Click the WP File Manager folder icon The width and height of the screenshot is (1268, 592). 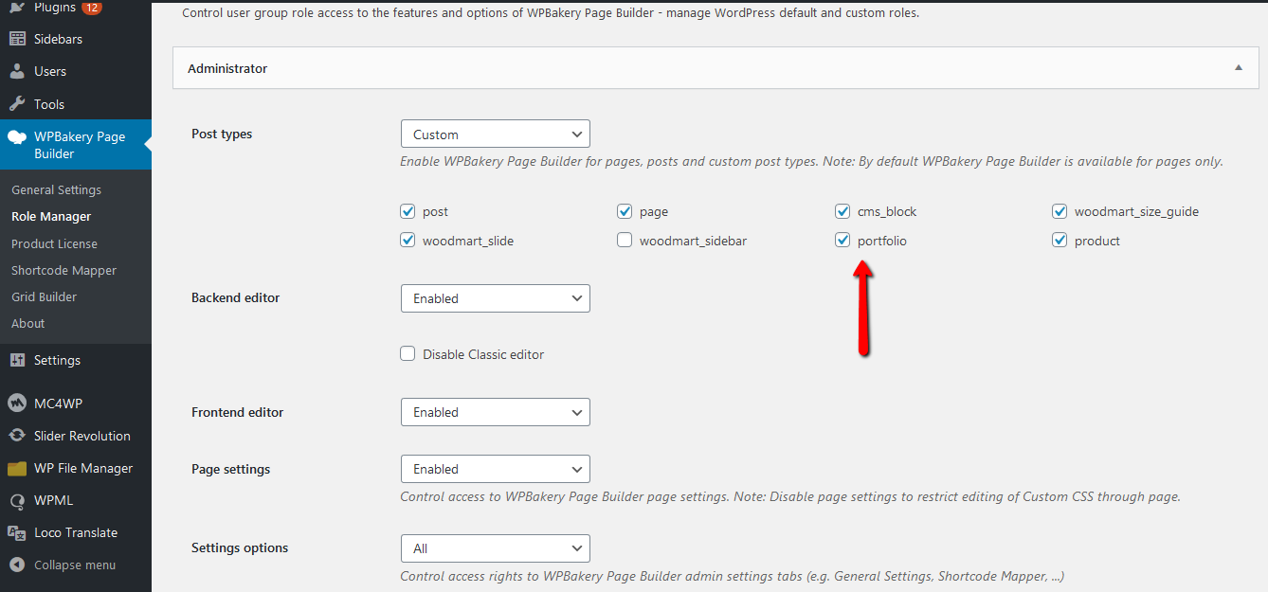[x=17, y=468]
